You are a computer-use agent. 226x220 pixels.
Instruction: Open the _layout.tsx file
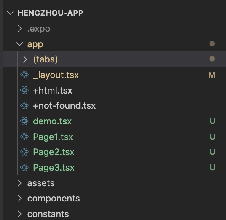[56, 75]
